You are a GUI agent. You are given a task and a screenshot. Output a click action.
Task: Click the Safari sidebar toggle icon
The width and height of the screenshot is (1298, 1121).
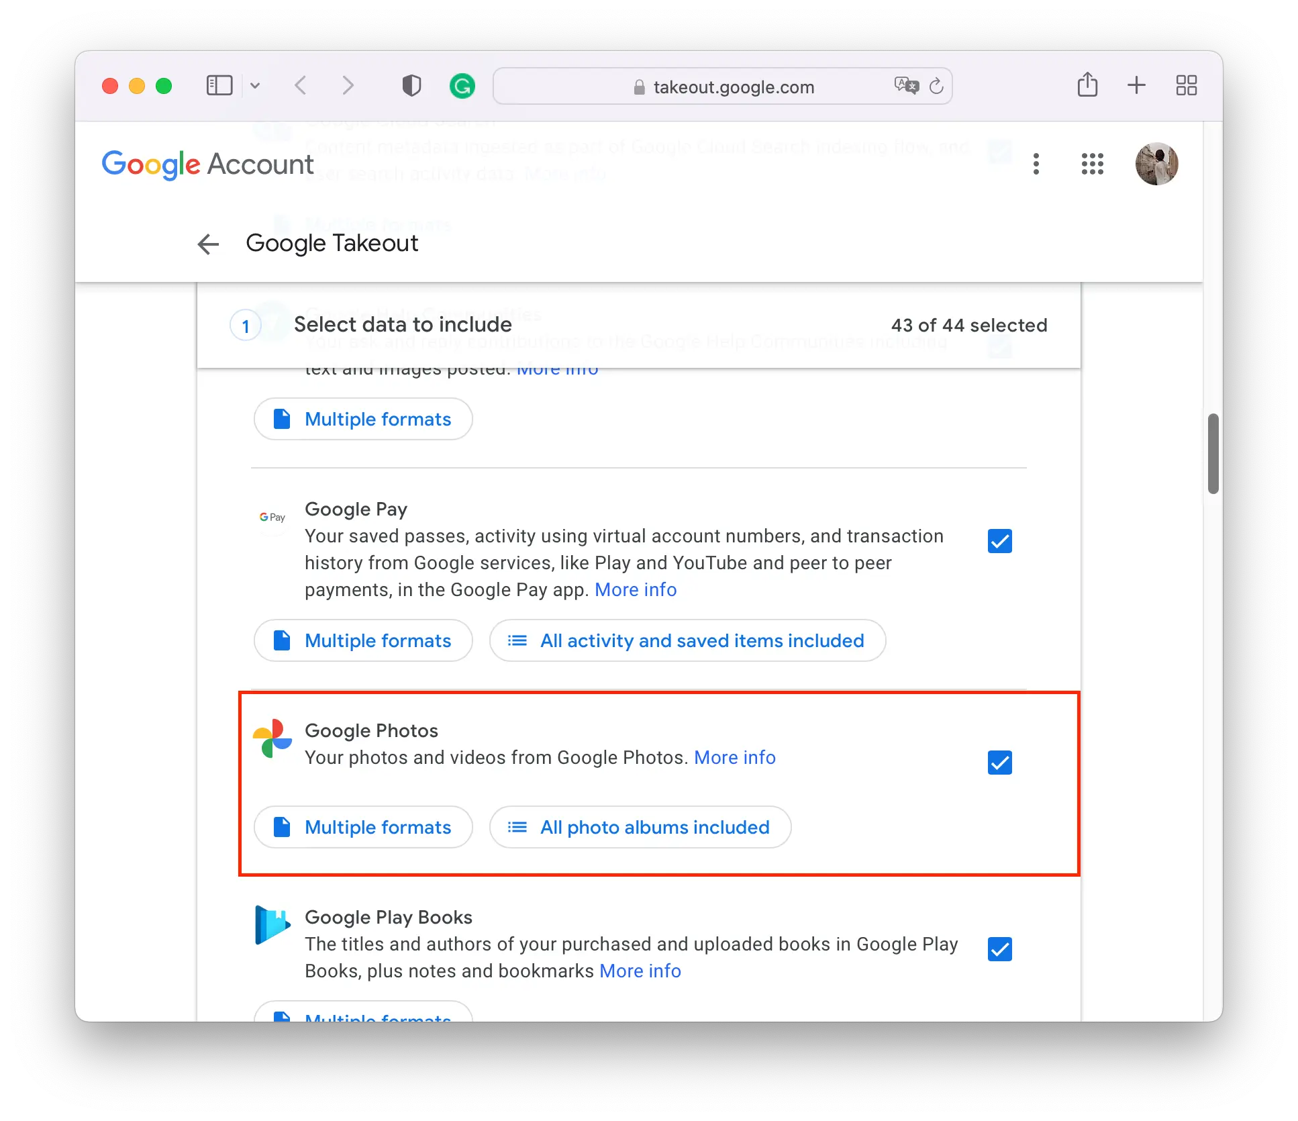(219, 86)
